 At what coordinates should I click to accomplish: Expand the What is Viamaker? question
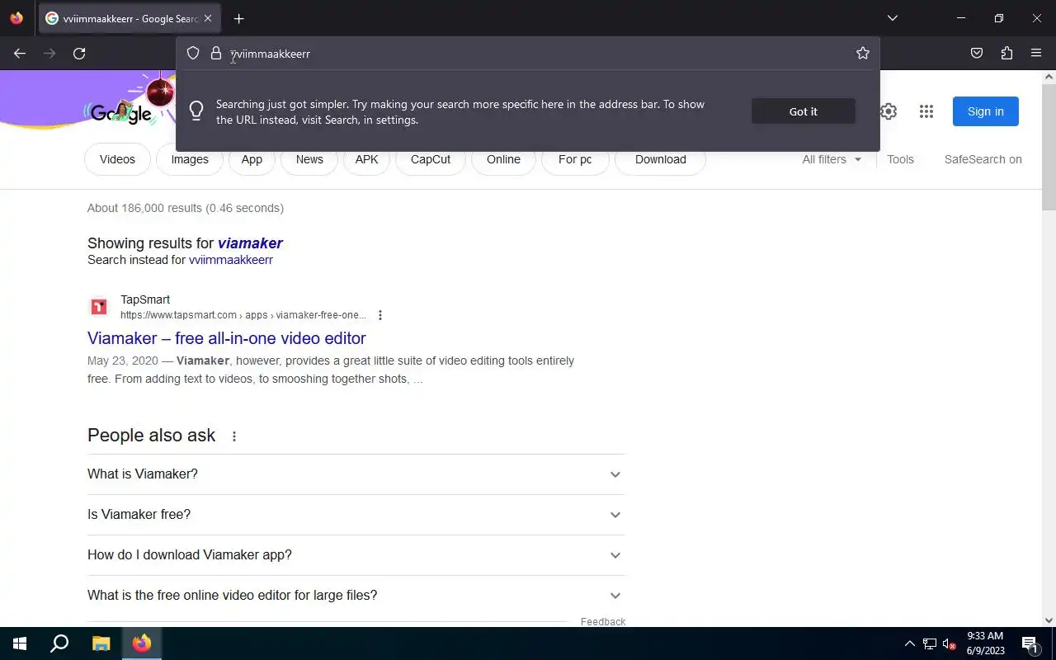356,474
